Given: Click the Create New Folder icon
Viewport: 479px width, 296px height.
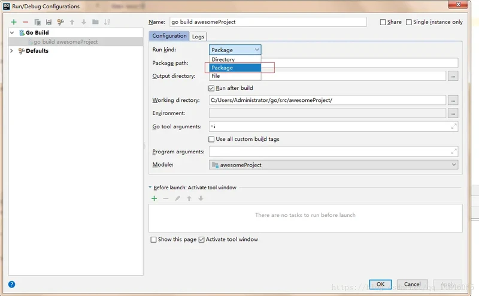Looking at the screenshot, I should 95,22.
